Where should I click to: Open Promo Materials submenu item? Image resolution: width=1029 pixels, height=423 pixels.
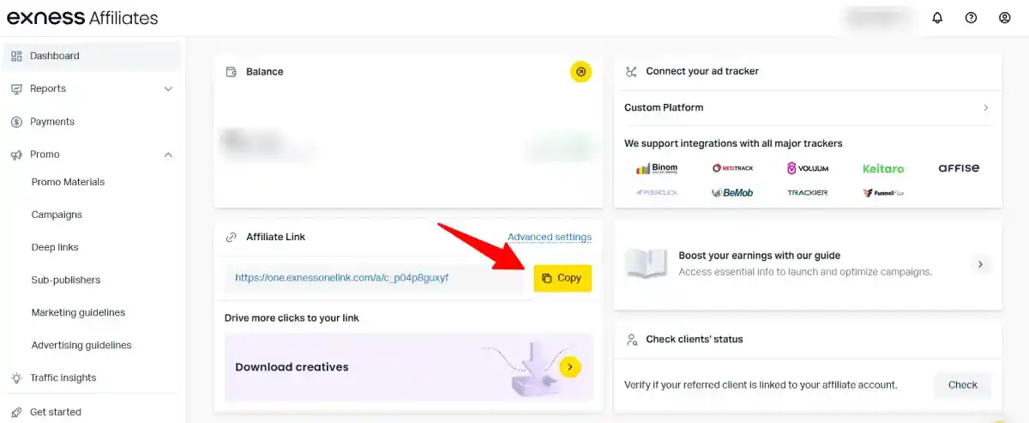[68, 182]
